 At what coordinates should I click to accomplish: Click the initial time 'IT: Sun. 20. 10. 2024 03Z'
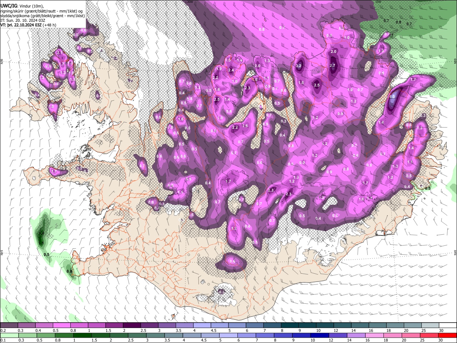click(22, 20)
